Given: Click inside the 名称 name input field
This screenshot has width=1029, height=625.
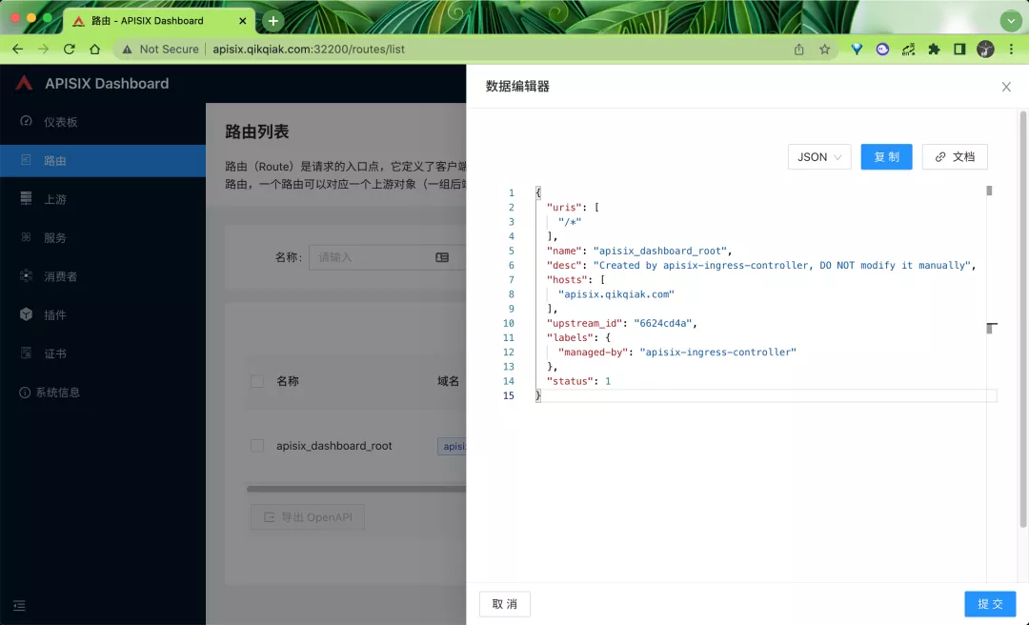Looking at the screenshot, I should click(362, 259).
